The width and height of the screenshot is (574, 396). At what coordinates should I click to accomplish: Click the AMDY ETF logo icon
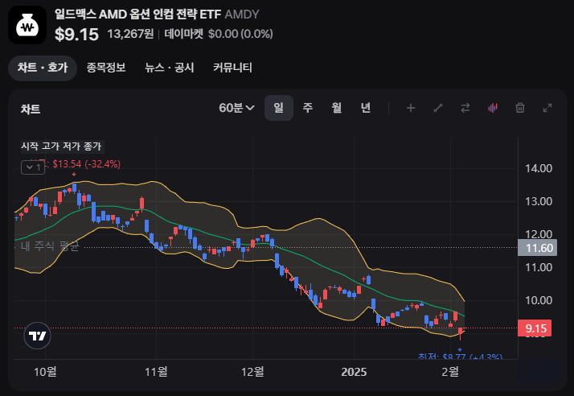click(27, 25)
